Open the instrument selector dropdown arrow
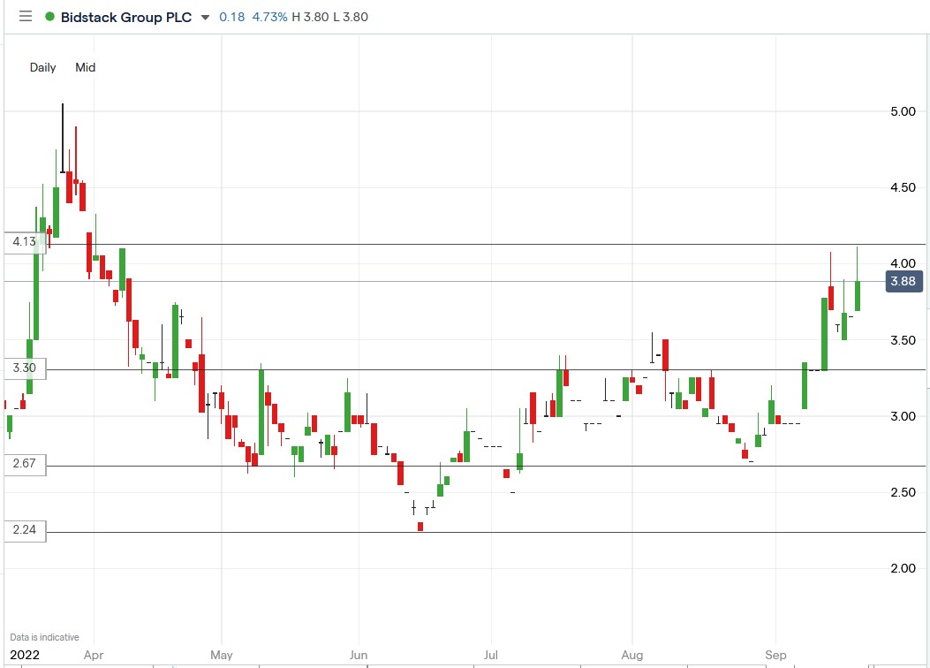Image resolution: width=930 pixels, height=668 pixels. 206,16
